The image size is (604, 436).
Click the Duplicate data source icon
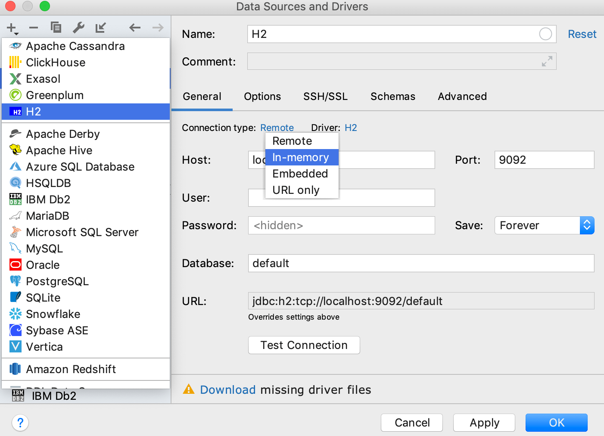(x=56, y=28)
